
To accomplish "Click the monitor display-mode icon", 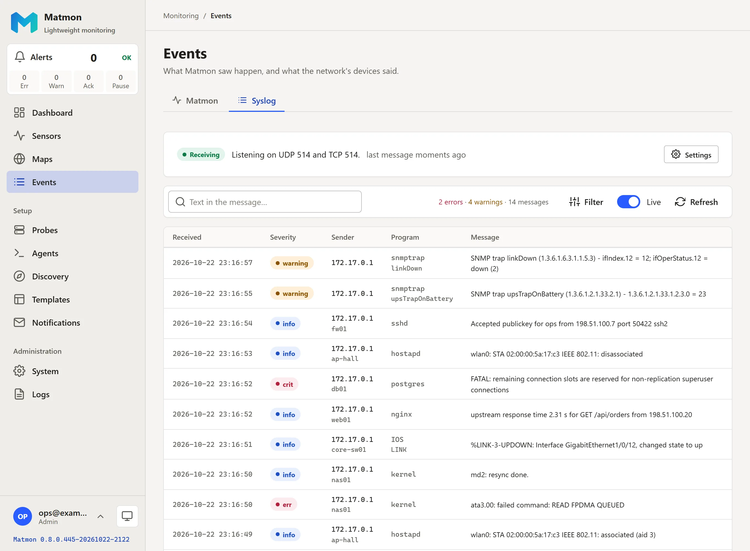I will pyautogui.click(x=127, y=516).
